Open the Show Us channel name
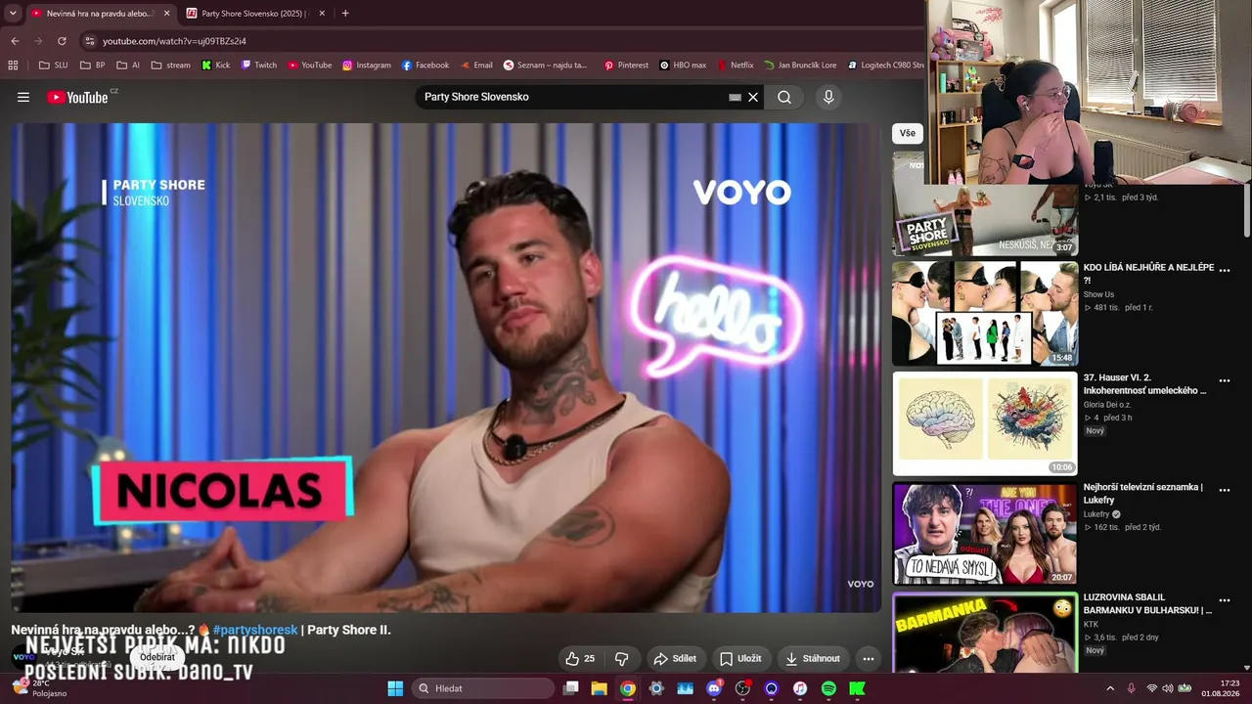Image resolution: width=1252 pixels, height=704 pixels. pos(1098,294)
